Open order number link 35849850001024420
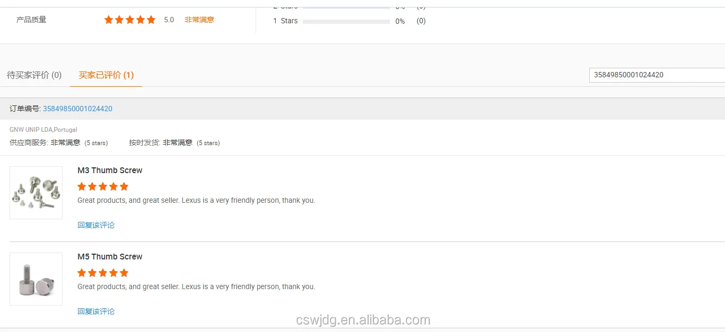 coord(77,109)
